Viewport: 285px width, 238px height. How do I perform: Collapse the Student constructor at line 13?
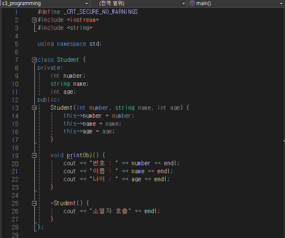pos(34,108)
